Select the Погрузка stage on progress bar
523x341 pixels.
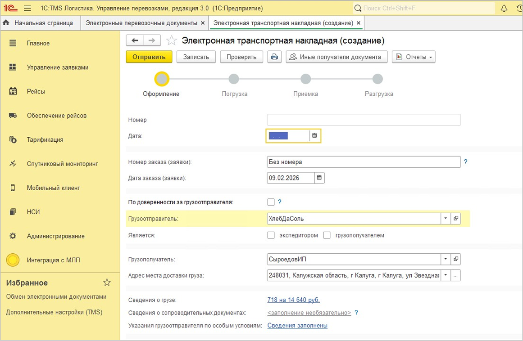pos(234,80)
